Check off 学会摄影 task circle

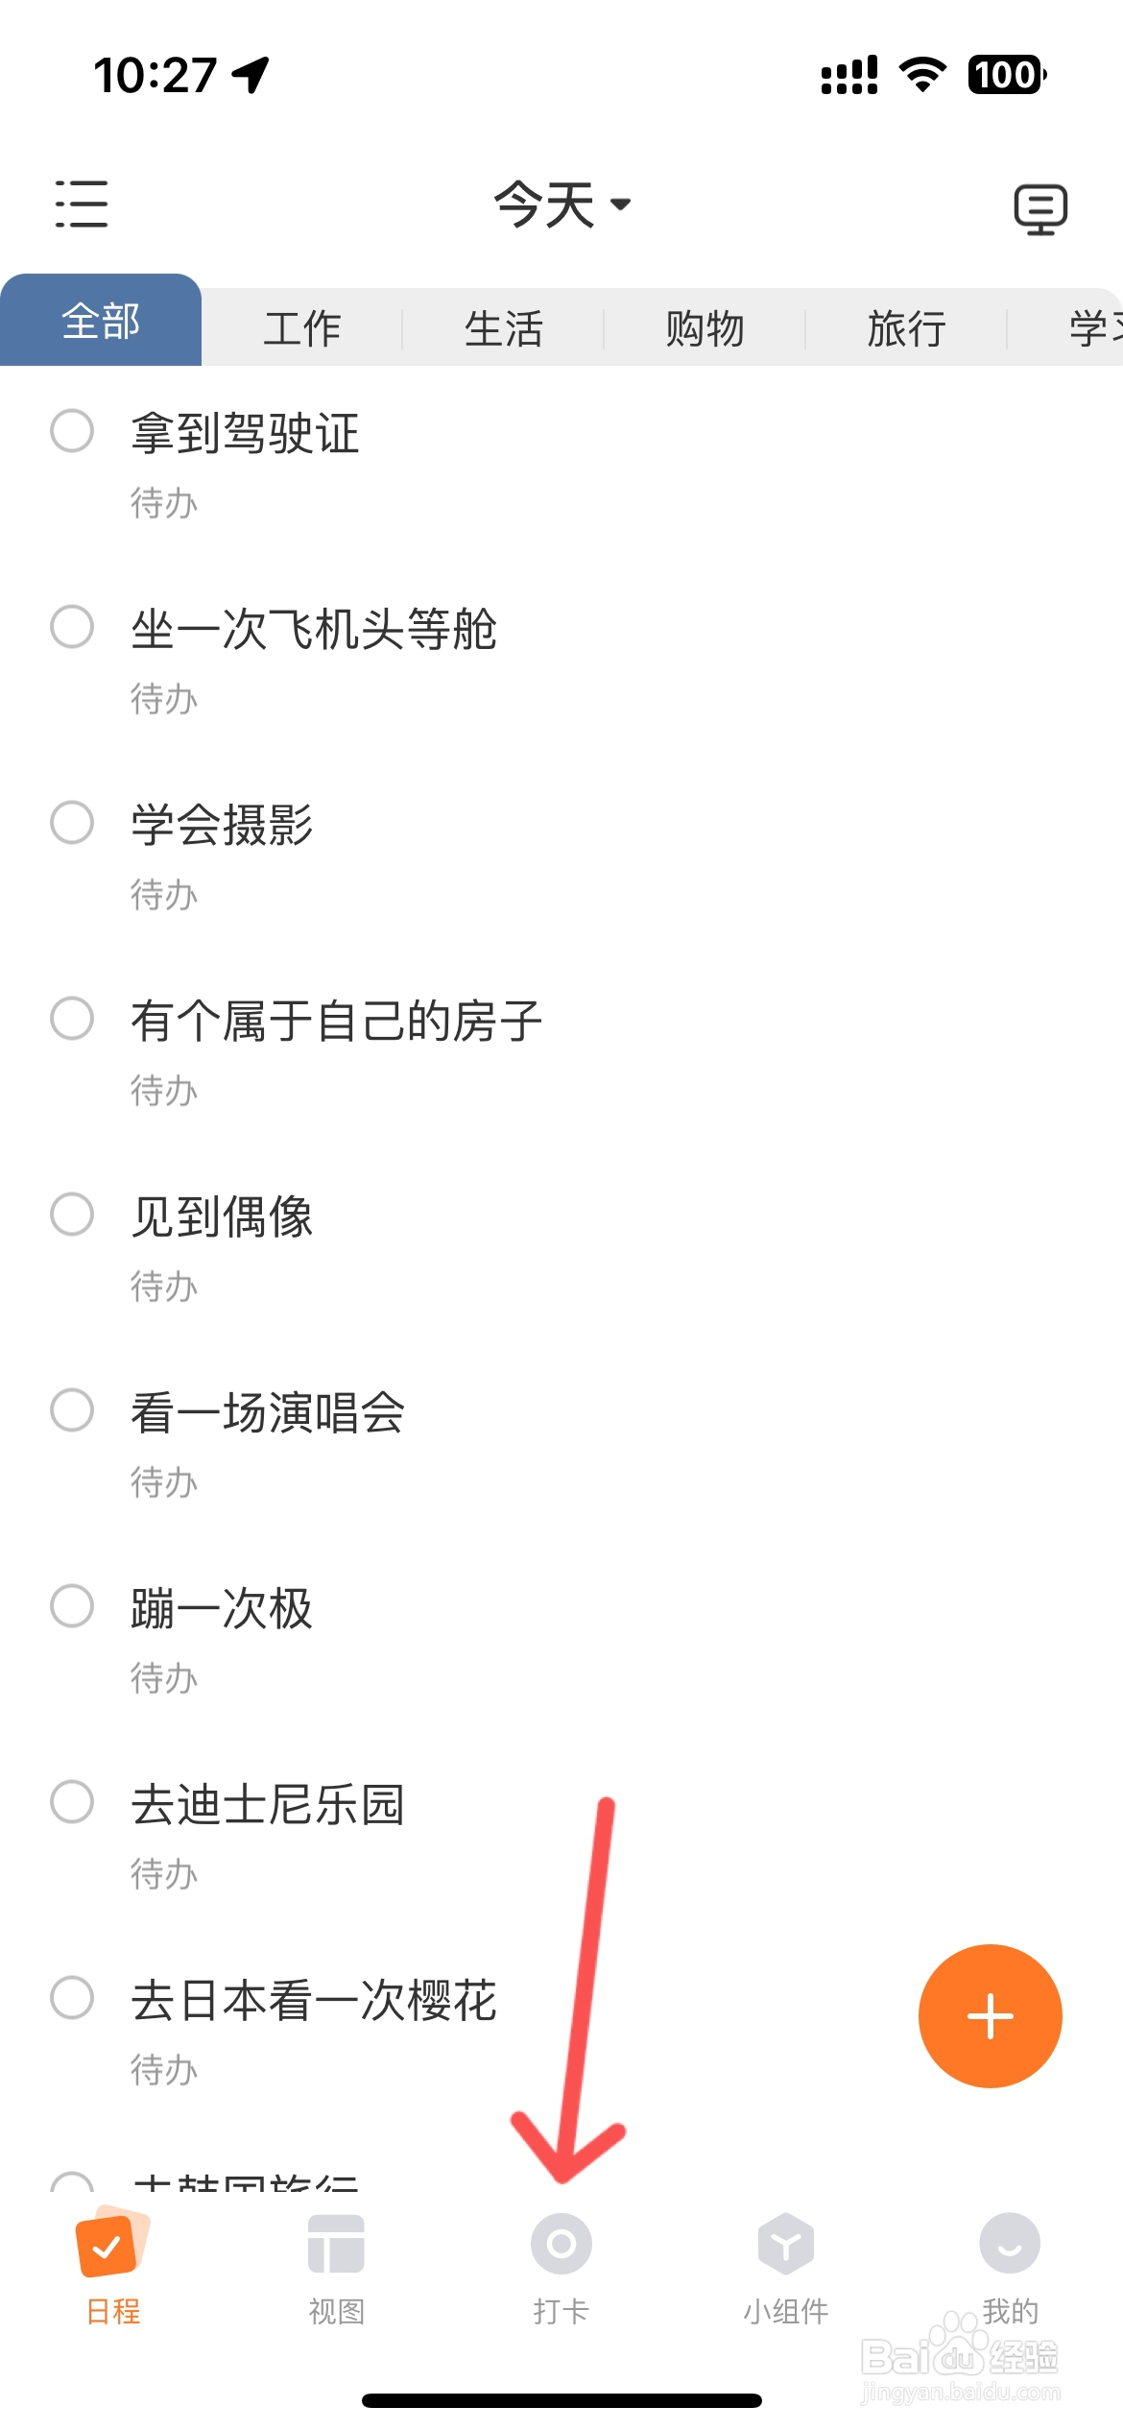tap(72, 823)
